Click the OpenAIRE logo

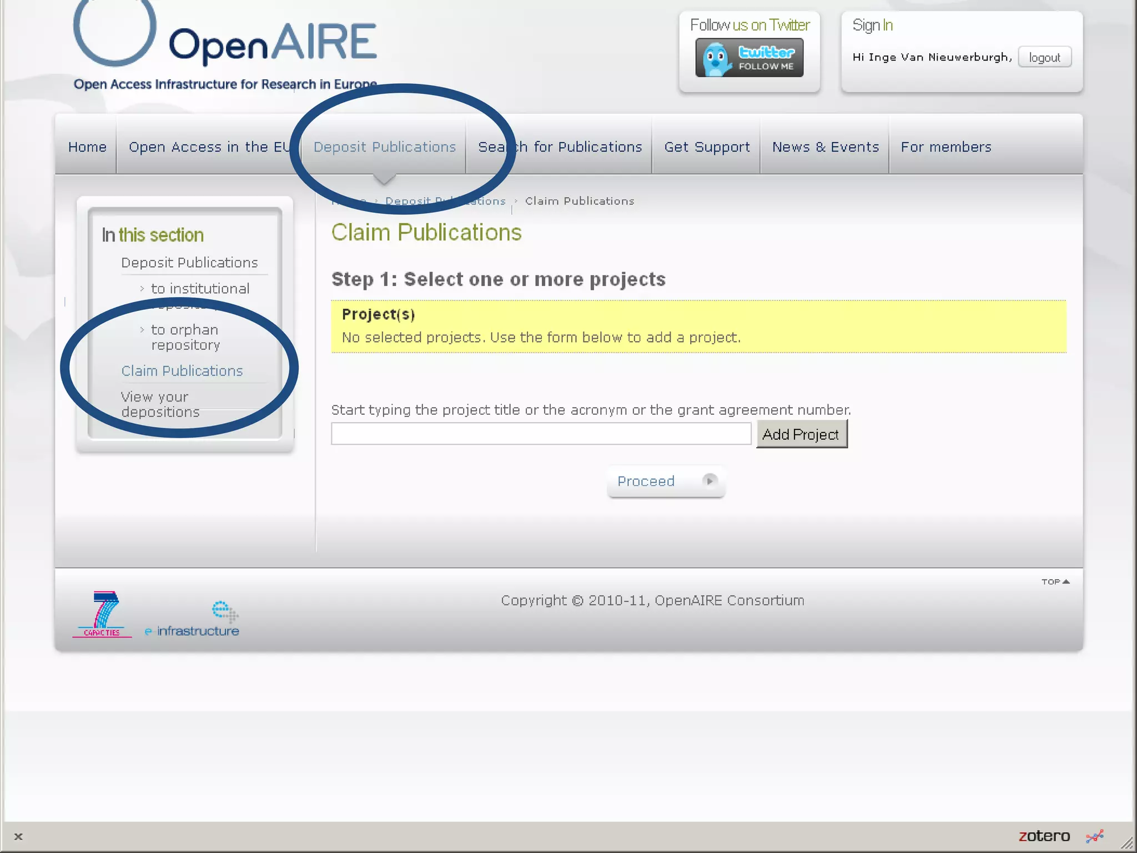point(225,44)
